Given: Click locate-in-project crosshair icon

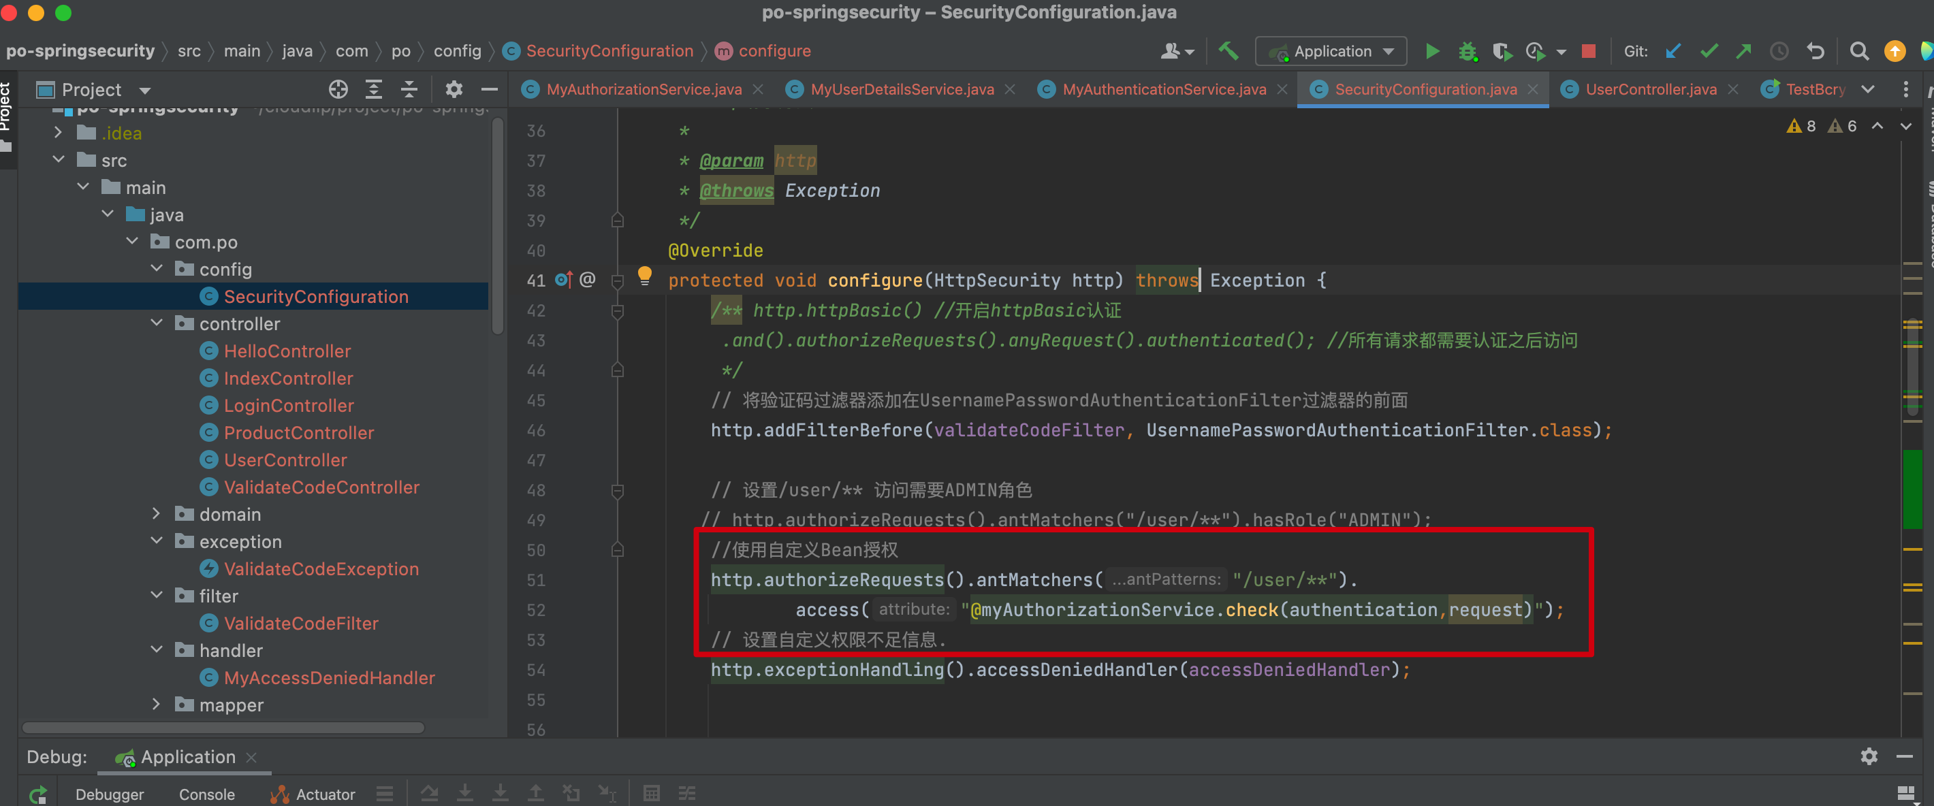Looking at the screenshot, I should pyautogui.click(x=338, y=89).
